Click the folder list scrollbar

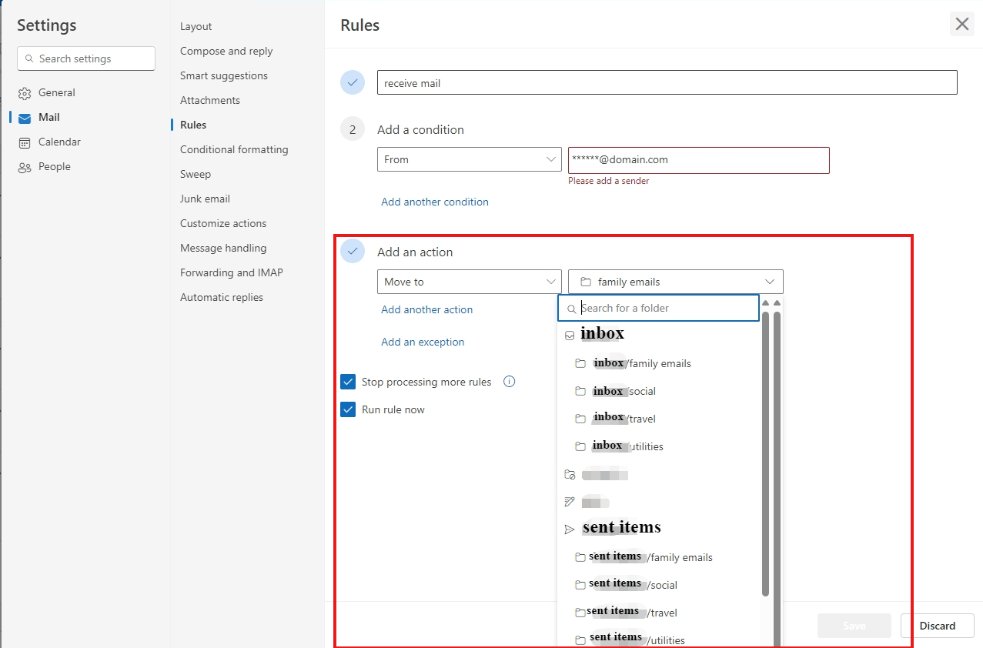pyautogui.click(x=765, y=454)
